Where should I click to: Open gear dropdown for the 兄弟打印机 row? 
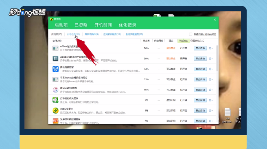pyautogui.click(x=211, y=121)
